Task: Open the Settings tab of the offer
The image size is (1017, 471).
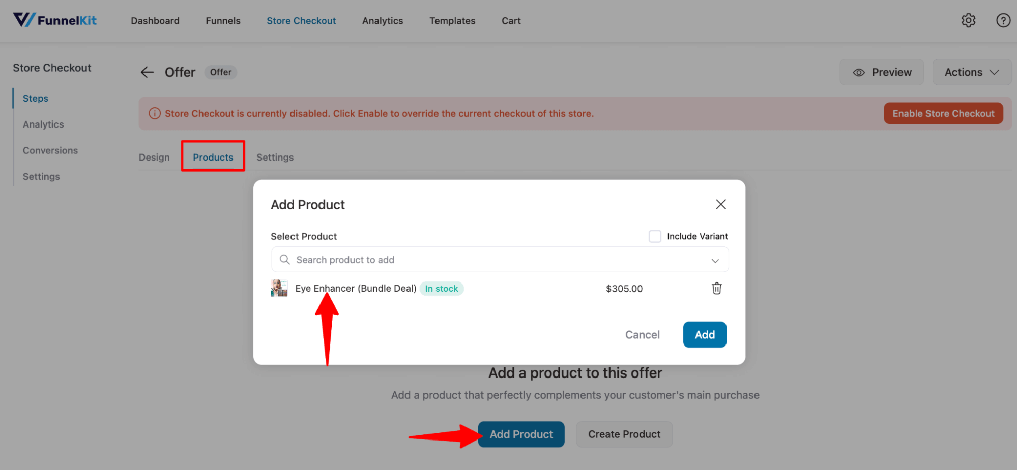Action: [275, 157]
